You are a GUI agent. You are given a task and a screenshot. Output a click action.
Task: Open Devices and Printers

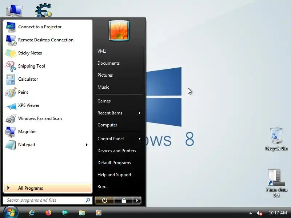117,151
